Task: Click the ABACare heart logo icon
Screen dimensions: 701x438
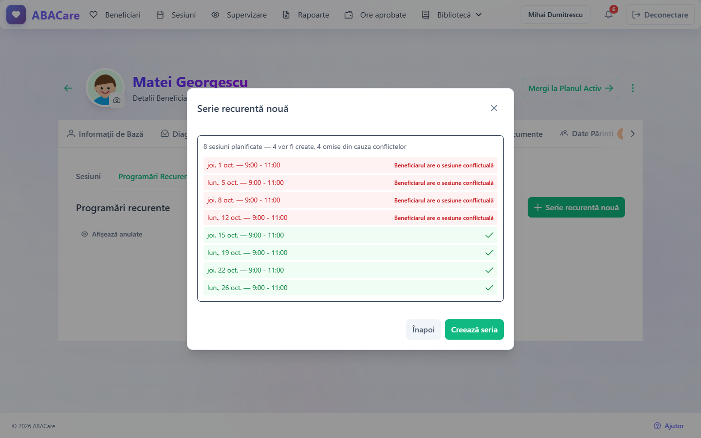Action: pyautogui.click(x=16, y=15)
